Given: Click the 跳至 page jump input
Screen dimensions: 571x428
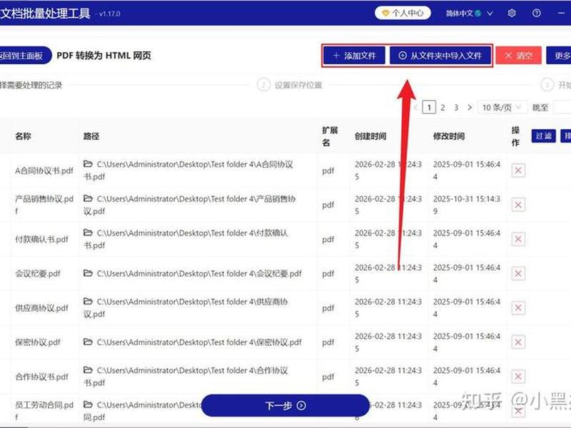Looking at the screenshot, I should (x=562, y=108).
